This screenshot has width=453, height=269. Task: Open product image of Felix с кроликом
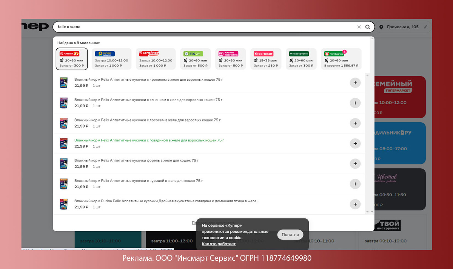pyautogui.click(x=63, y=83)
